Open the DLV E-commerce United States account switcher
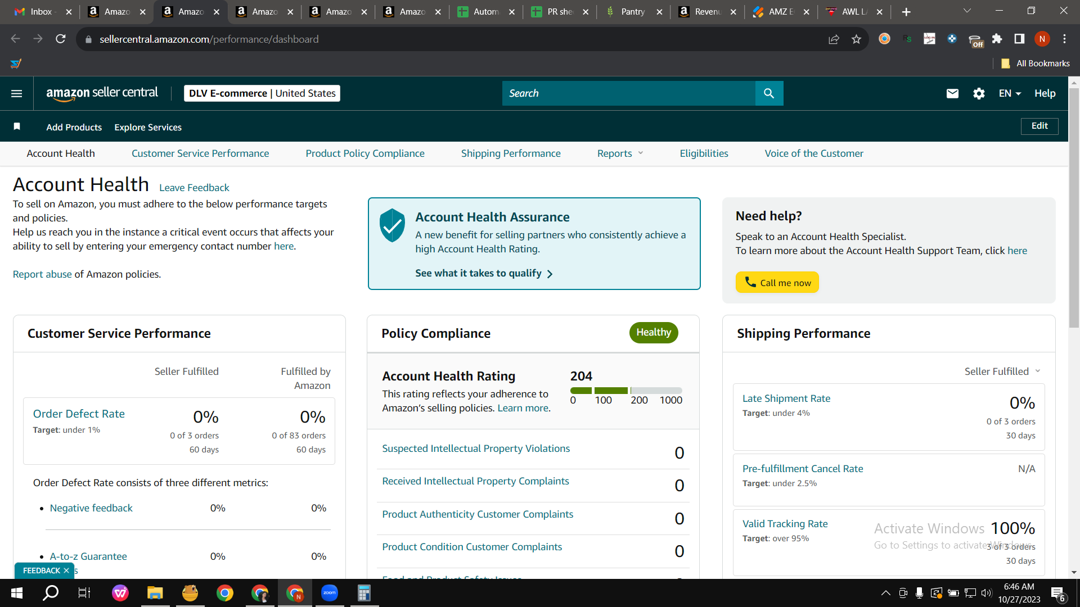 pyautogui.click(x=262, y=93)
